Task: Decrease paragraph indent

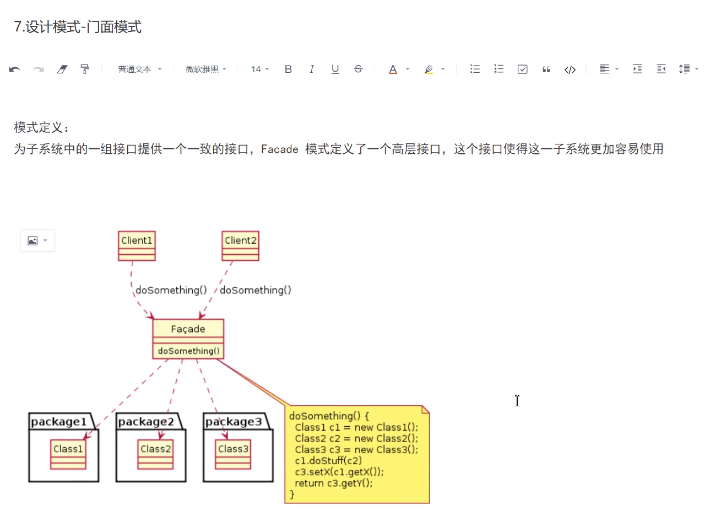Action: click(x=661, y=69)
